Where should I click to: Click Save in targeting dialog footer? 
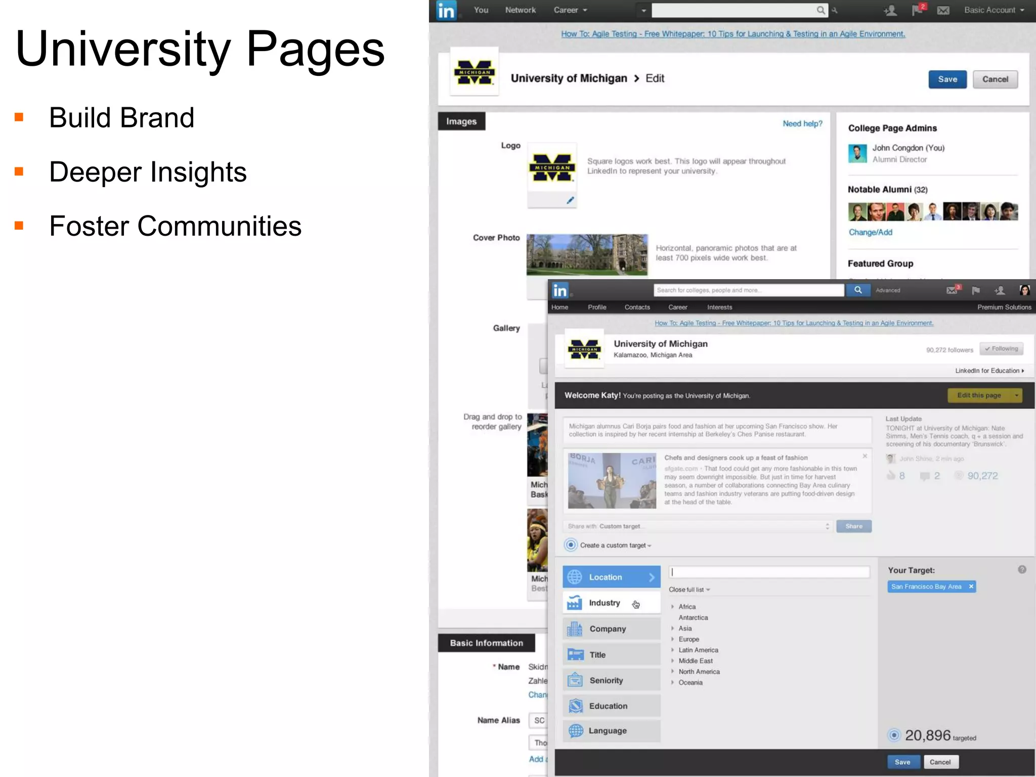click(x=902, y=762)
